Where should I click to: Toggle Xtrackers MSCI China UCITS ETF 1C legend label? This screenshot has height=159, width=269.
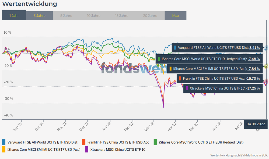118,149
